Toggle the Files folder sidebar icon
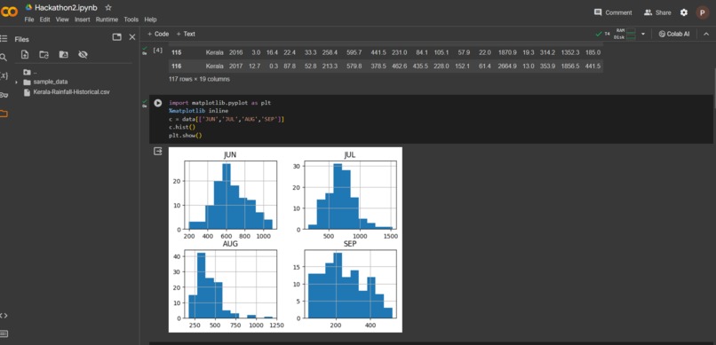This screenshot has height=345, width=716. (4, 114)
